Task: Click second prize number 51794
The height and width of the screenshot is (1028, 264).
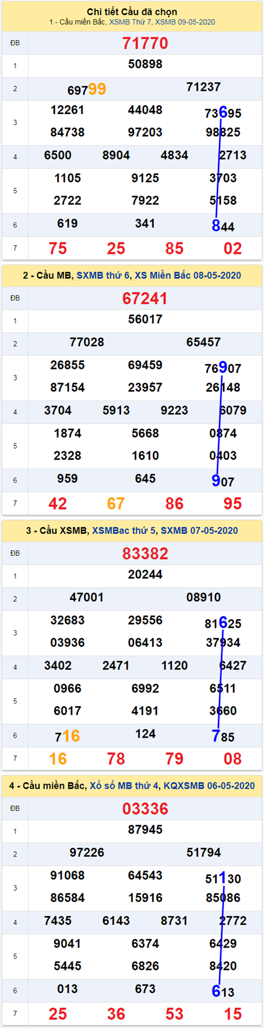Action: pyautogui.click(x=204, y=852)
